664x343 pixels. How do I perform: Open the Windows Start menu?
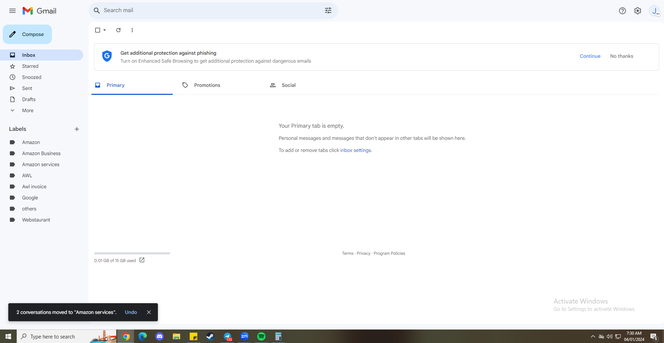(x=8, y=336)
